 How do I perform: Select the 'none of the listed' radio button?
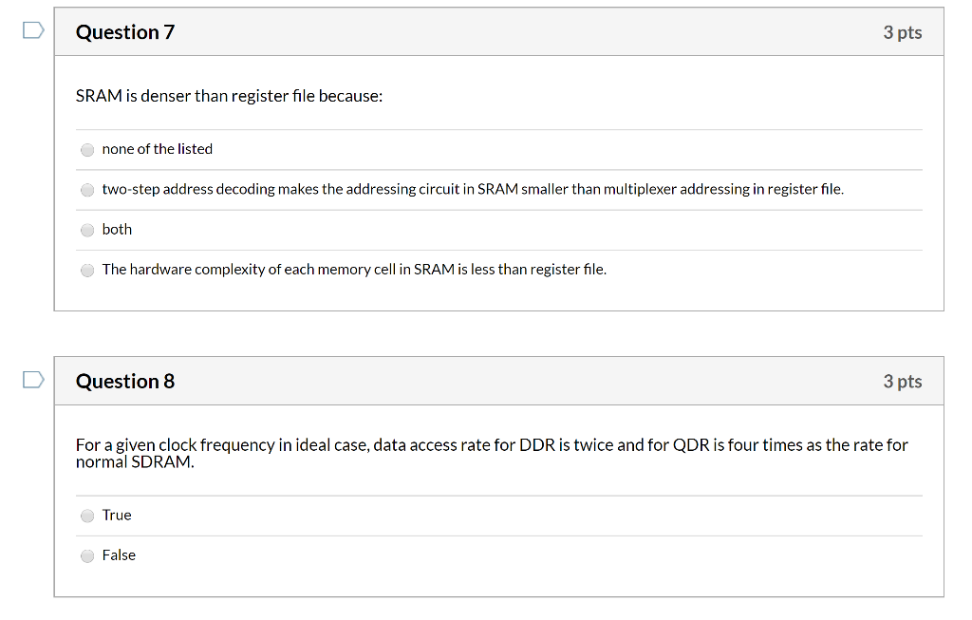tap(86, 149)
